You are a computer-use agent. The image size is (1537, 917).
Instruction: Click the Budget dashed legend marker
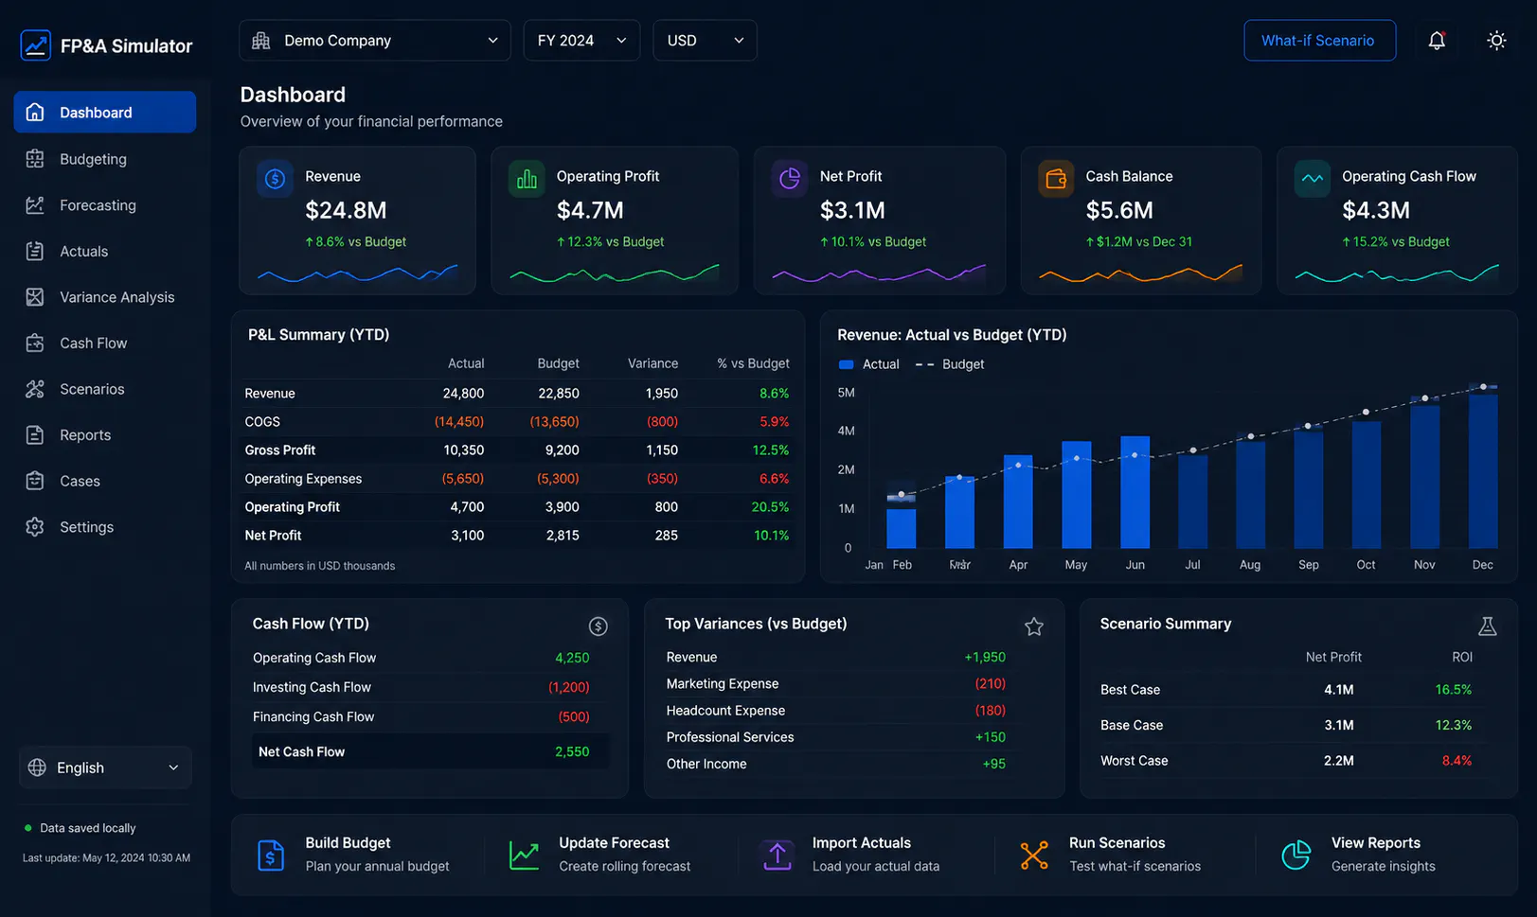coord(924,364)
